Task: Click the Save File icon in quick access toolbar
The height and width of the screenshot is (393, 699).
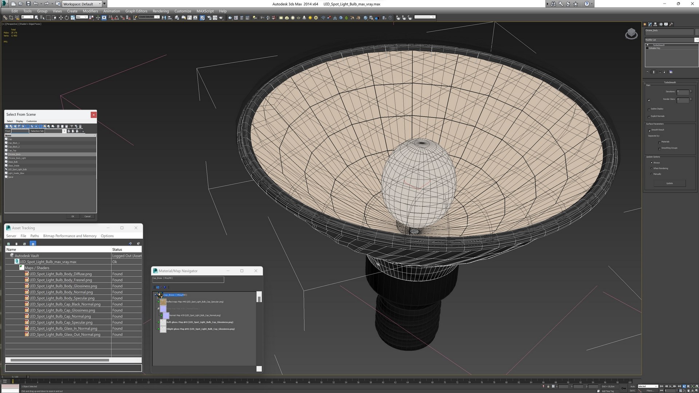Action: (x=28, y=4)
